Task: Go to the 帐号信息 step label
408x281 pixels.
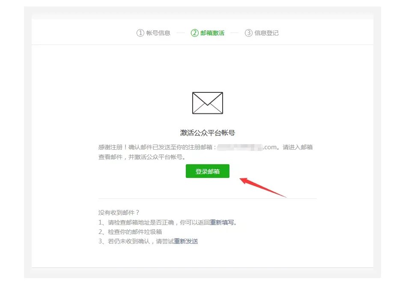Action: (x=158, y=33)
